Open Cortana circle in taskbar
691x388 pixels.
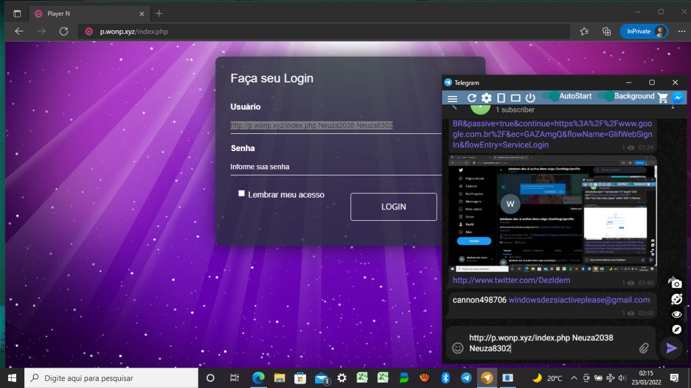click(x=211, y=378)
